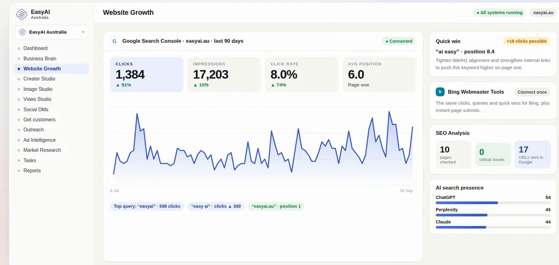Click the small logo inside workspace selector
559x265 pixels.
(x=23, y=32)
